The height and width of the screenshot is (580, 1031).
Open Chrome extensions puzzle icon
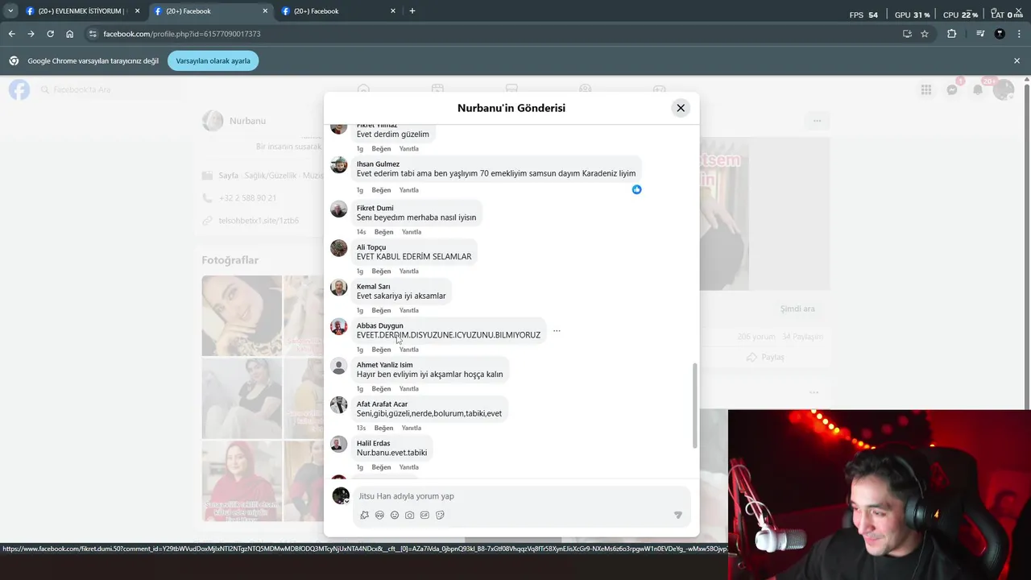[951, 34]
